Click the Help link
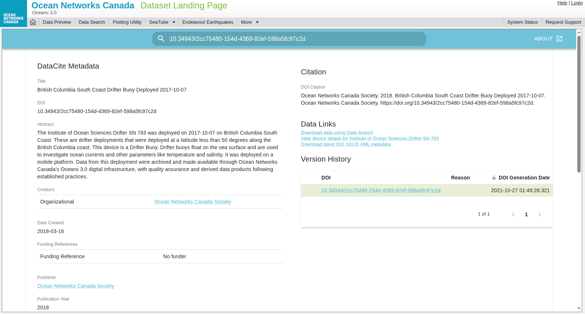585x314 pixels. pos(562,3)
